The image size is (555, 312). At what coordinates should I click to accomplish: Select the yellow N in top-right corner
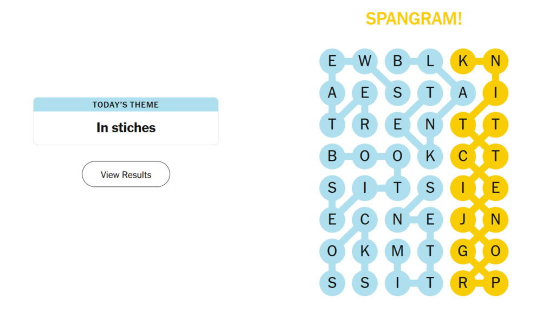(495, 60)
